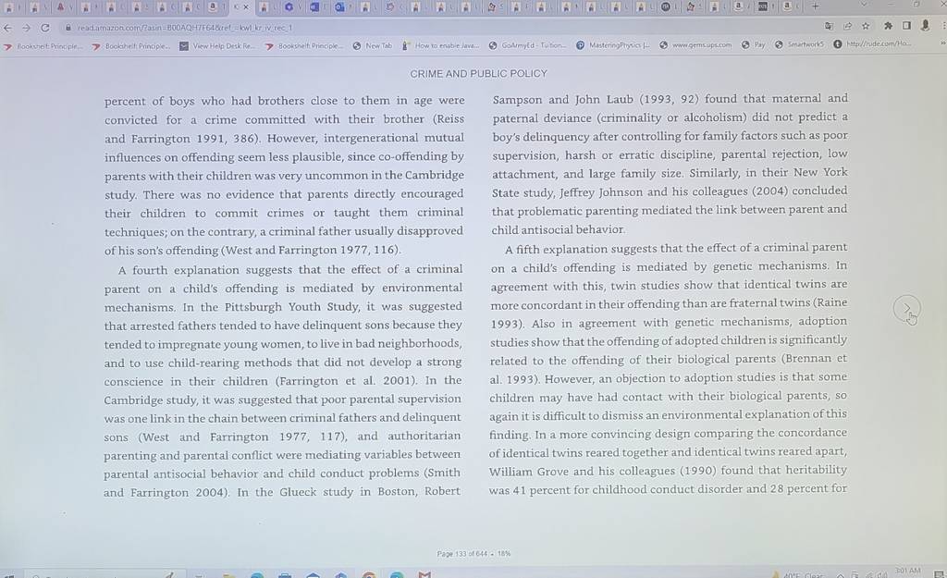Open the browser extensions puzzle icon
947x578 pixels.
tap(888, 25)
